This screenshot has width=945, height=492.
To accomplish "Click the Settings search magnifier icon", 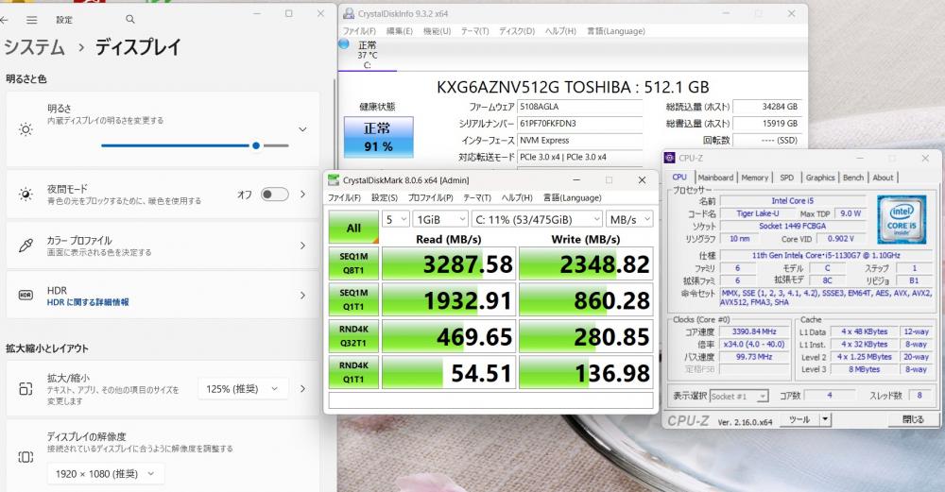I will (x=130, y=20).
